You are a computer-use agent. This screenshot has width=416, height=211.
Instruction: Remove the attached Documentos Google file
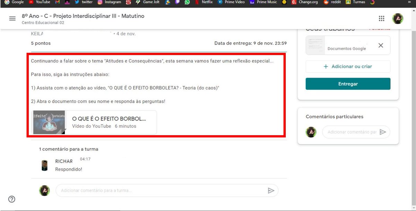coord(381,45)
